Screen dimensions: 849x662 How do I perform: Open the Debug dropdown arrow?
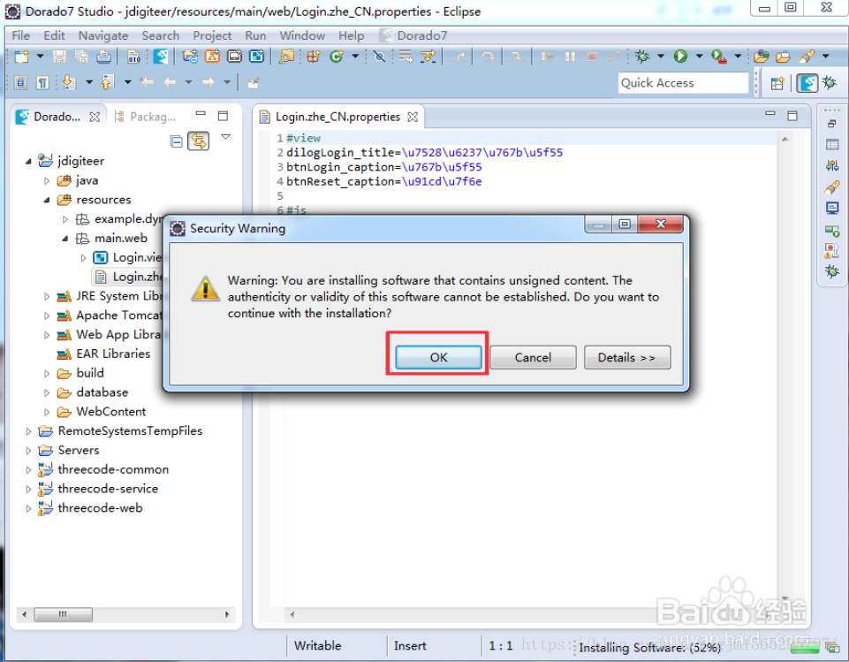(661, 57)
